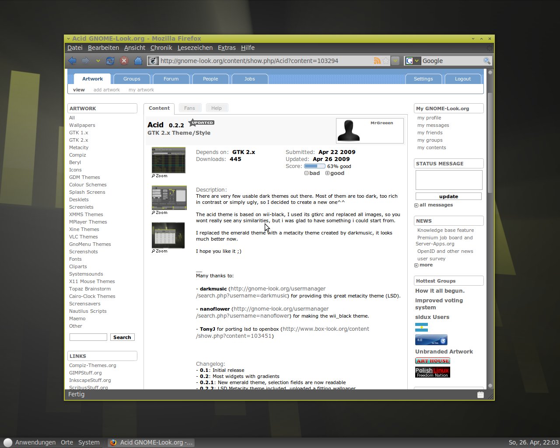This screenshot has width=560, height=448.
Task: Open the Bearbeiten menu
Action: point(103,48)
